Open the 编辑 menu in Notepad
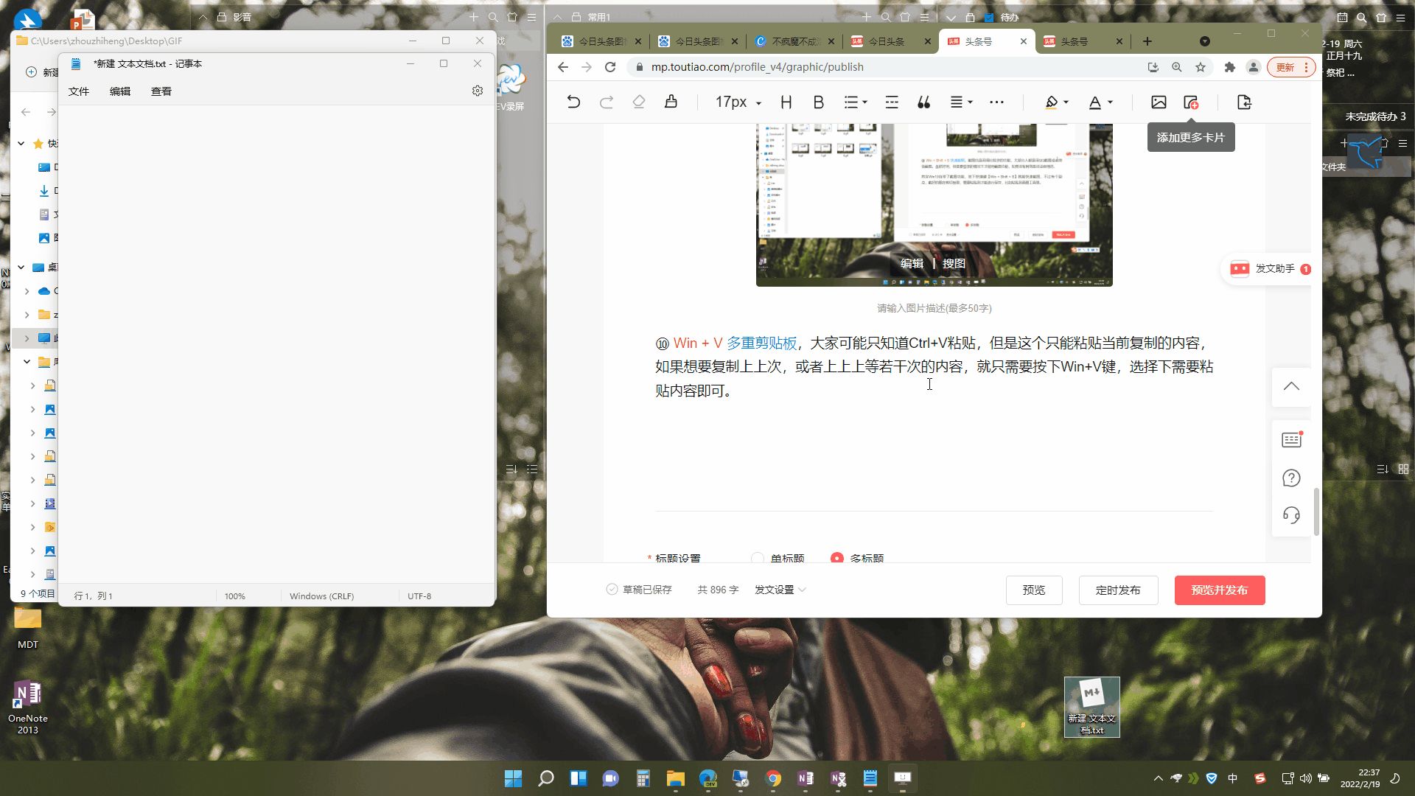Viewport: 1415px width, 796px height. pos(120,91)
